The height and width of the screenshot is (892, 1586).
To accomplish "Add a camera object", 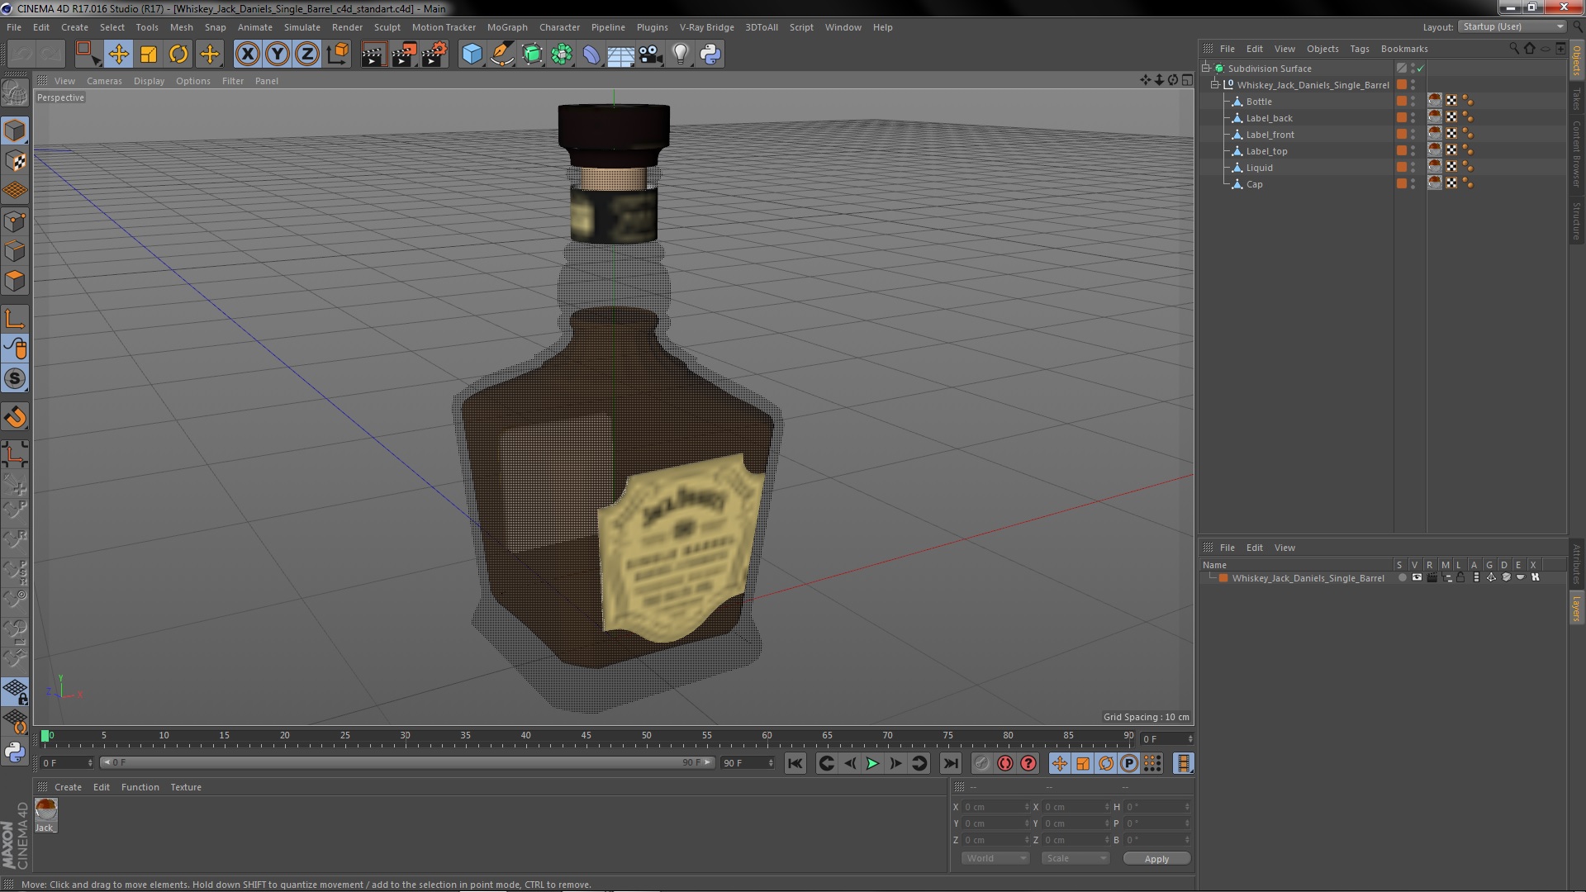I will coord(650,55).
